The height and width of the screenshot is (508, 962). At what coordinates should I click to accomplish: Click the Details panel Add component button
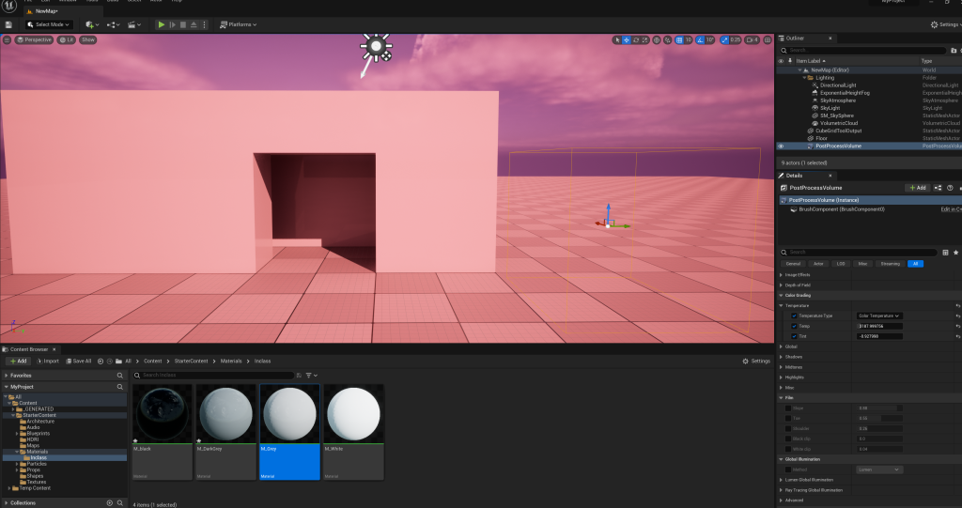pyautogui.click(x=918, y=188)
